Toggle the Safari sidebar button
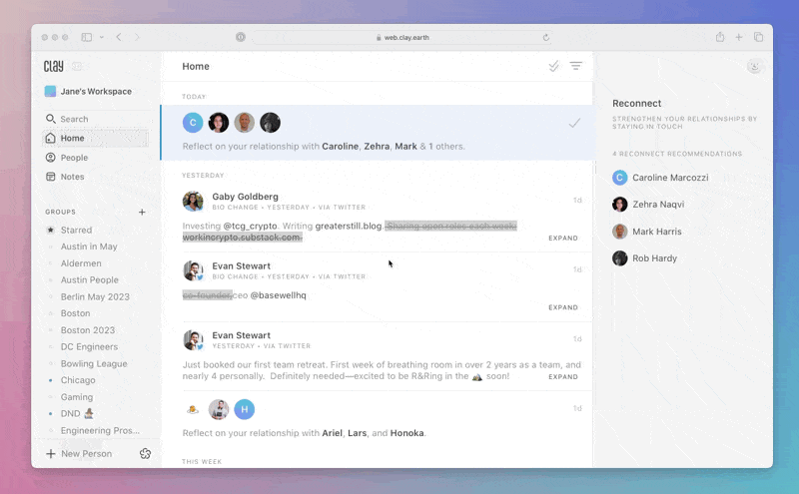 click(87, 37)
